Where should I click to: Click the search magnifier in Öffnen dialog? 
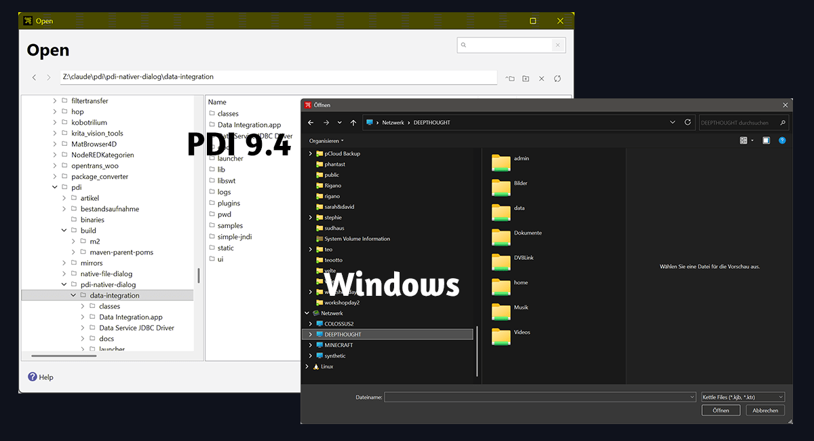point(783,123)
